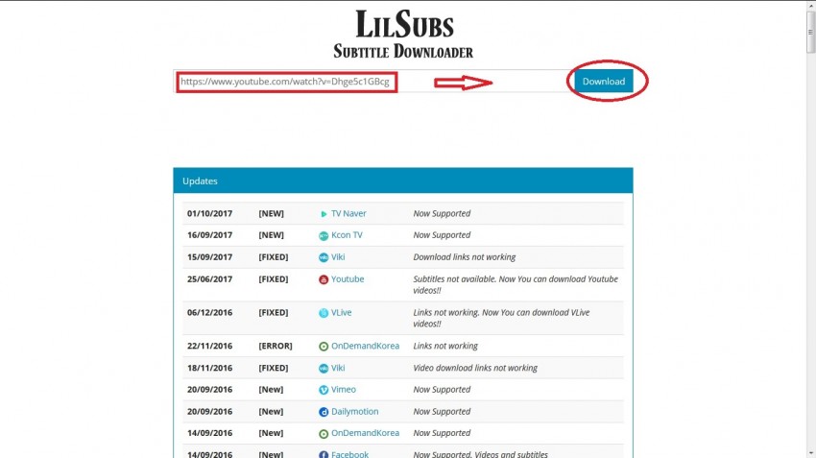Click the VLive icon
This screenshot has width=816, height=458.
click(324, 313)
